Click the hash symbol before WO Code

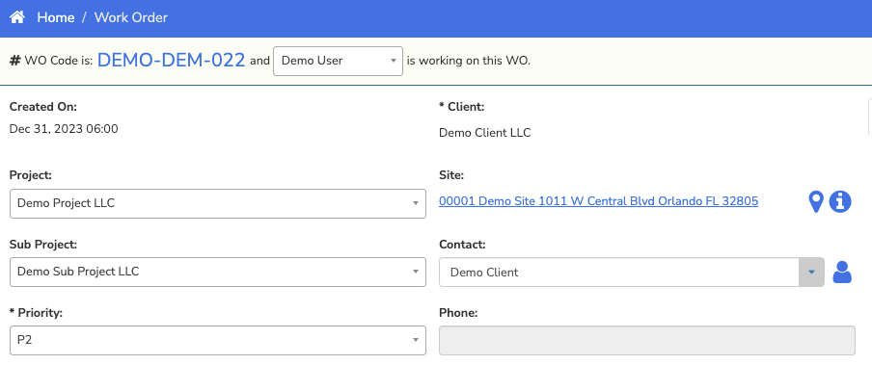click(x=15, y=61)
